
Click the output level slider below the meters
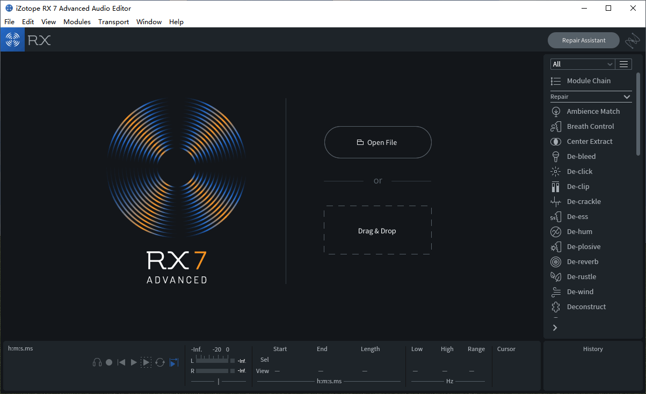[219, 381]
